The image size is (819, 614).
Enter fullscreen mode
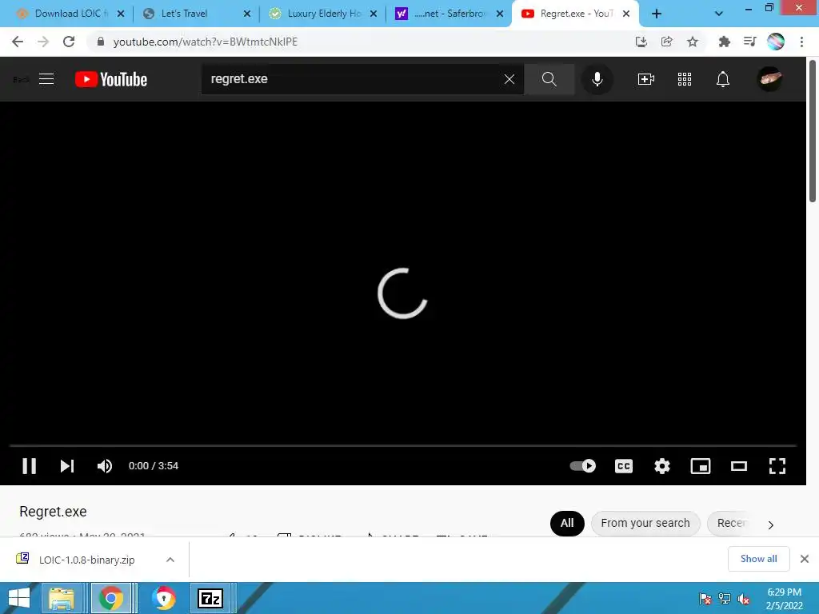777,466
